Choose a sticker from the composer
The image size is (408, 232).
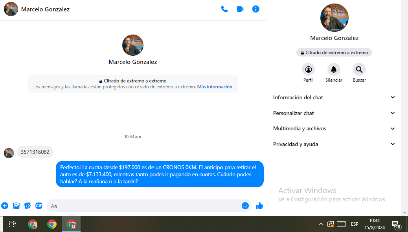28,206
